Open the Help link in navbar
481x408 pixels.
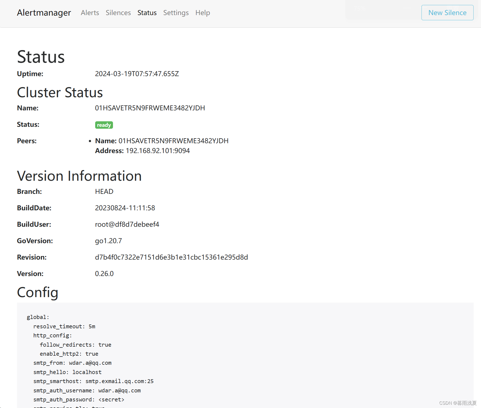pyautogui.click(x=203, y=13)
